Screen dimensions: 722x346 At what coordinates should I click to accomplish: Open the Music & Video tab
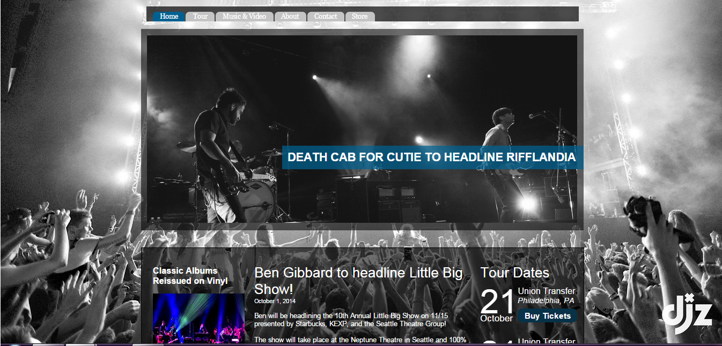point(245,17)
